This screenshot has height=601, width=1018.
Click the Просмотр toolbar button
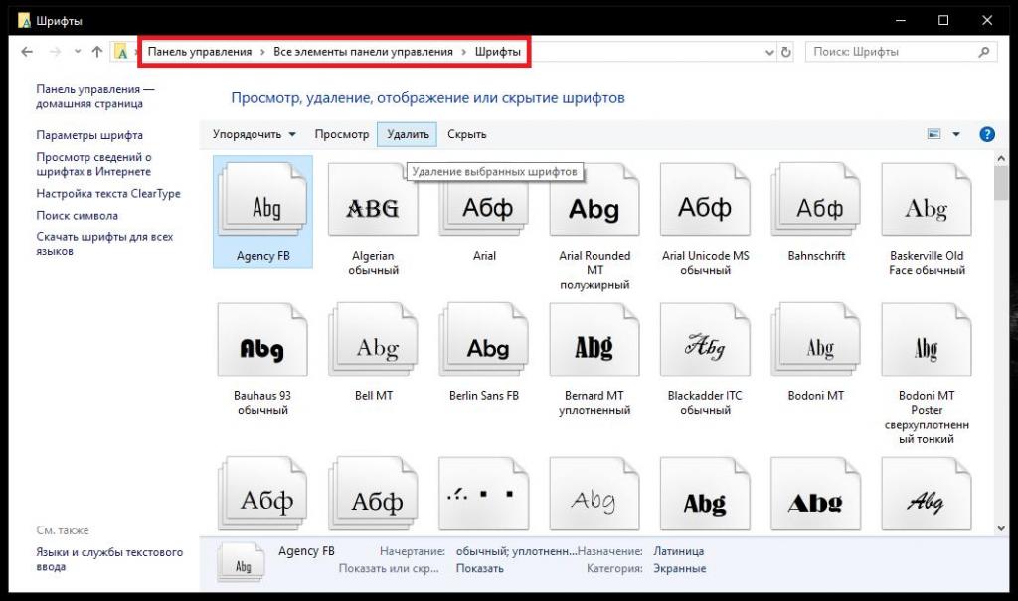(x=342, y=134)
